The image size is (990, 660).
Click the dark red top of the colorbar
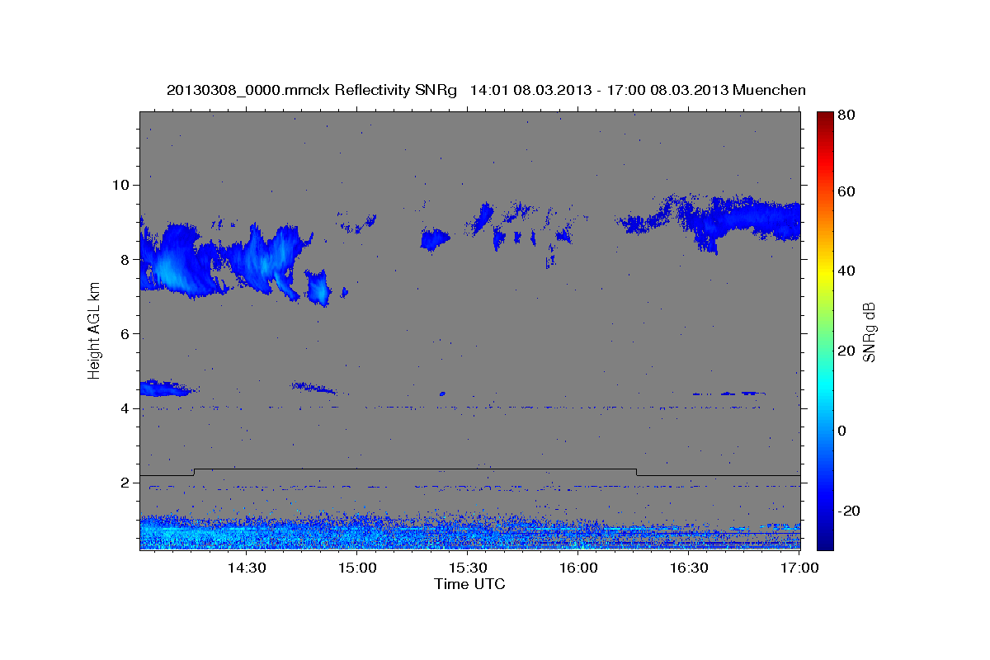tap(824, 120)
